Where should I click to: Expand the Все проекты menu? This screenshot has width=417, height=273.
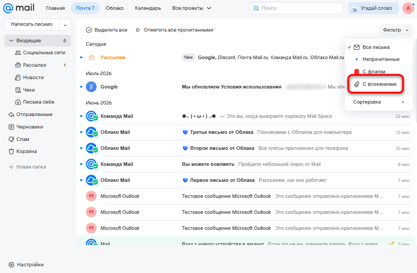pyautogui.click(x=191, y=8)
